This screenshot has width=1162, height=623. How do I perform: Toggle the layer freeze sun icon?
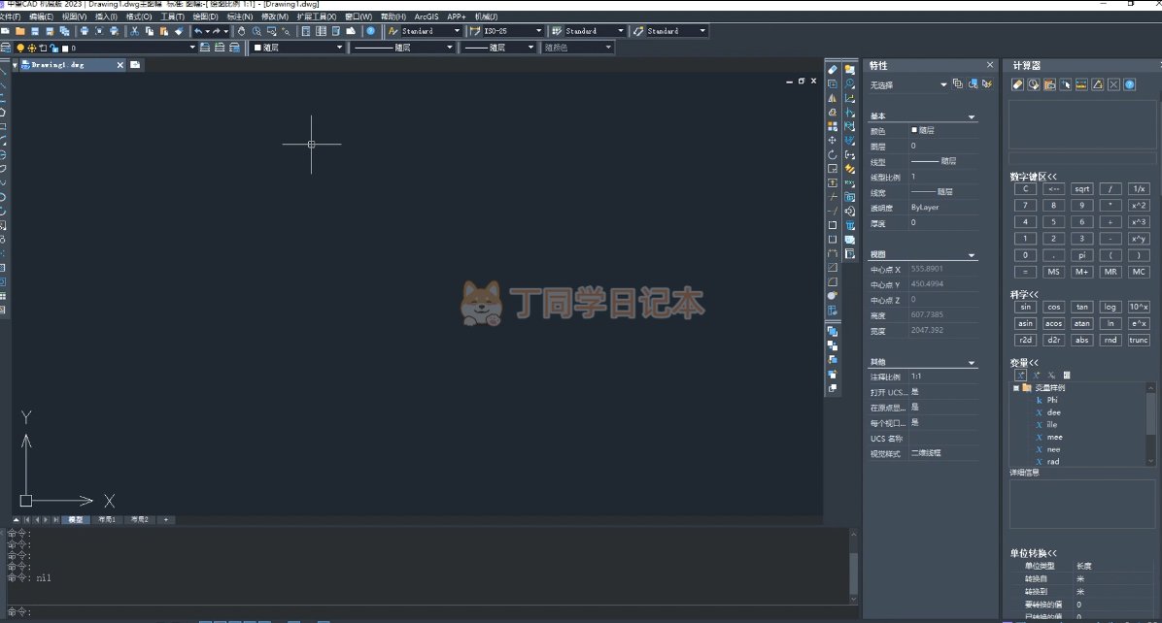31,48
